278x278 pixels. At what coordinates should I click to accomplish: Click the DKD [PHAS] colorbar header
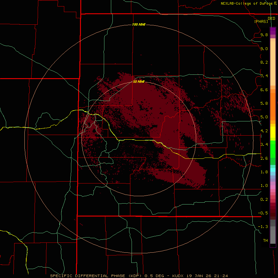pyautogui.click(x=264, y=20)
